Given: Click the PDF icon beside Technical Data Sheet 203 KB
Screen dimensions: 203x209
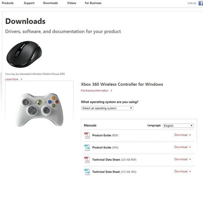Looking at the screenshot, I should (87, 160).
